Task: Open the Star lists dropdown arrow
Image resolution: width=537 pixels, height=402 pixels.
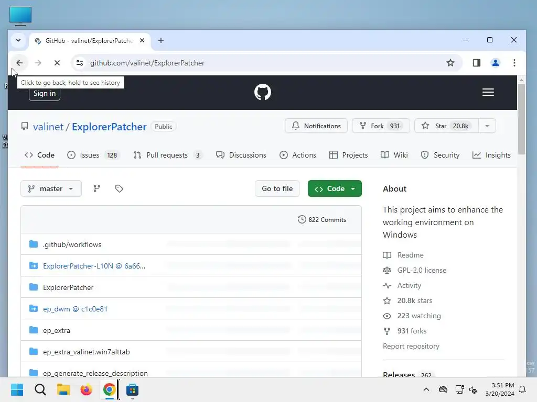Action: point(487,126)
